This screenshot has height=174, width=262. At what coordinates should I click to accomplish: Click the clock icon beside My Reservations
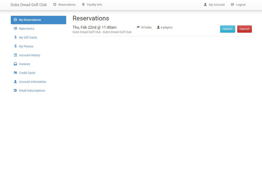click(x=15, y=20)
